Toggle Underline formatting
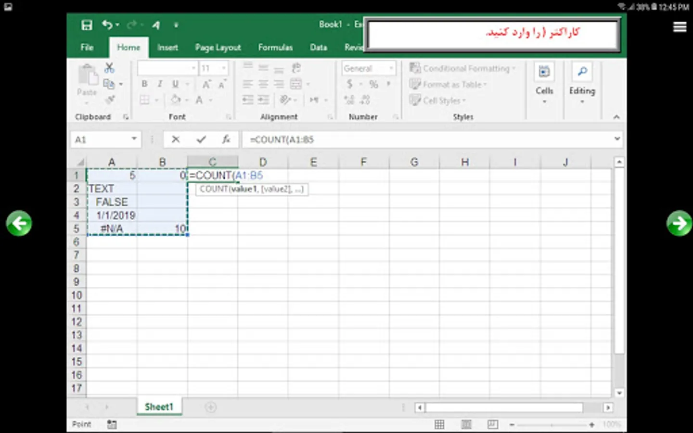Viewport: 693px width, 433px height. [175, 84]
